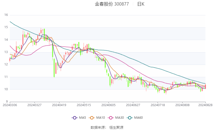Toggle the MA30 legend marker
This screenshot has width=214, height=130.
111,118
